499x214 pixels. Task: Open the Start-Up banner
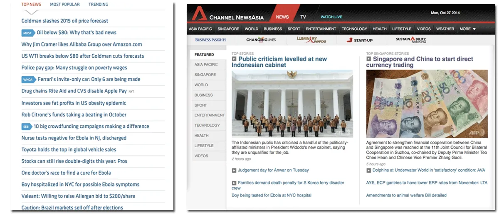[x=361, y=40]
